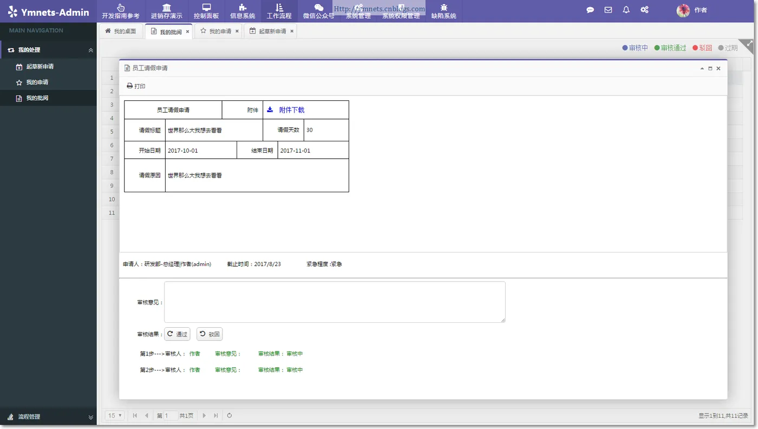Click the 截止时间 2017/8/23 text

tap(254, 264)
